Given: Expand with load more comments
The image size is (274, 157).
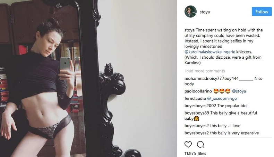Looking at the screenshot, I should (x=205, y=71).
